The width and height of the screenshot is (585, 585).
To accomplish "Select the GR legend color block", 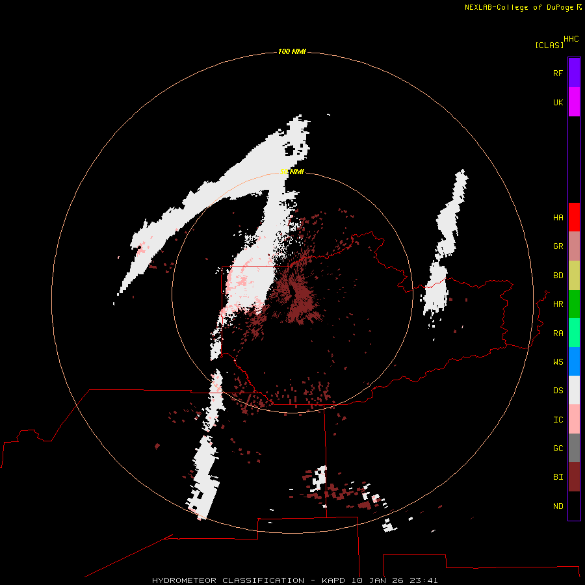I will click(574, 246).
